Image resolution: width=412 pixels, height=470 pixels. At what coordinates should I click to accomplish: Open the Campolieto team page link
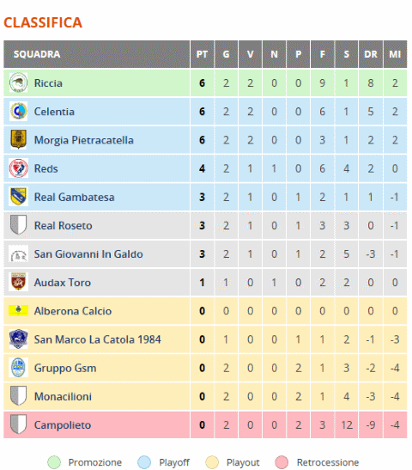pos(63,424)
